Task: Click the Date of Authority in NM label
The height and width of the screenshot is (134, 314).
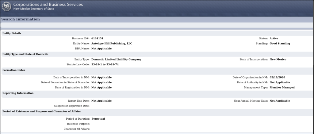Action: [252, 82]
